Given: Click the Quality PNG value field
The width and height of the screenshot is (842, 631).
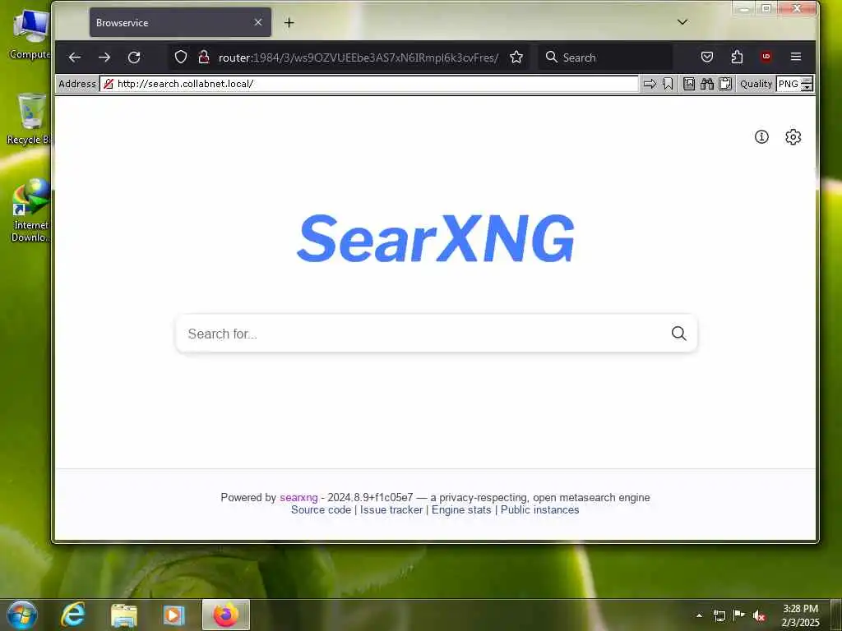Looking at the screenshot, I should (x=789, y=84).
